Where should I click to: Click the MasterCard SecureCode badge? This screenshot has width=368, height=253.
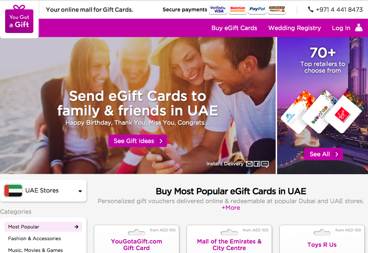click(238, 10)
